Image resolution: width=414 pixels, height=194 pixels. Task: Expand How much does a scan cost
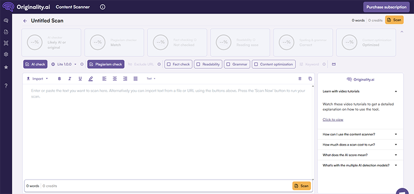pos(360,145)
